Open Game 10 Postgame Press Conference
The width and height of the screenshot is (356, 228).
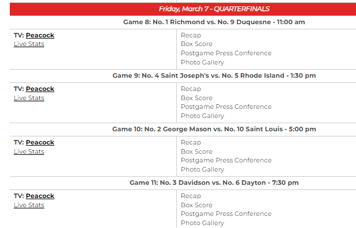coord(226,160)
